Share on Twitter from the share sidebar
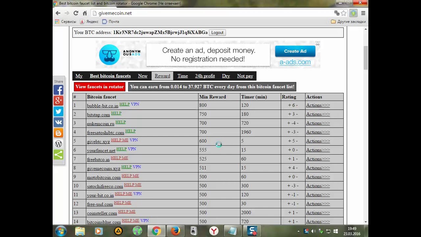421x237 pixels. [59, 112]
